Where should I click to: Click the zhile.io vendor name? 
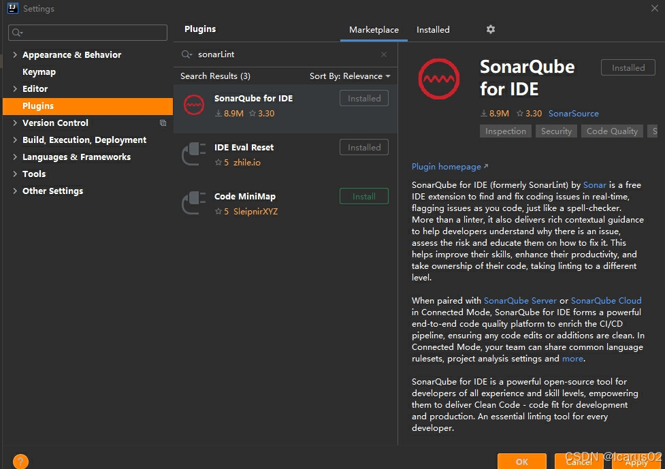(247, 163)
